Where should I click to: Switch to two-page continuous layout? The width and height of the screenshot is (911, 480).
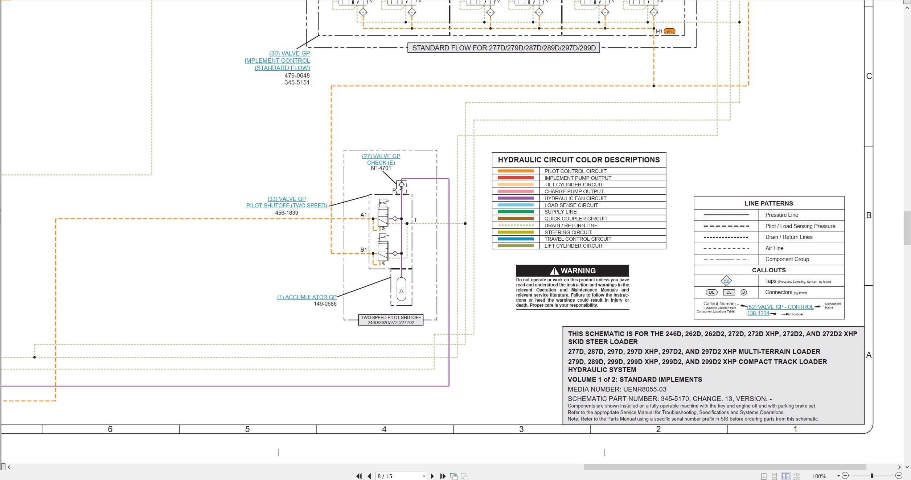797,476
